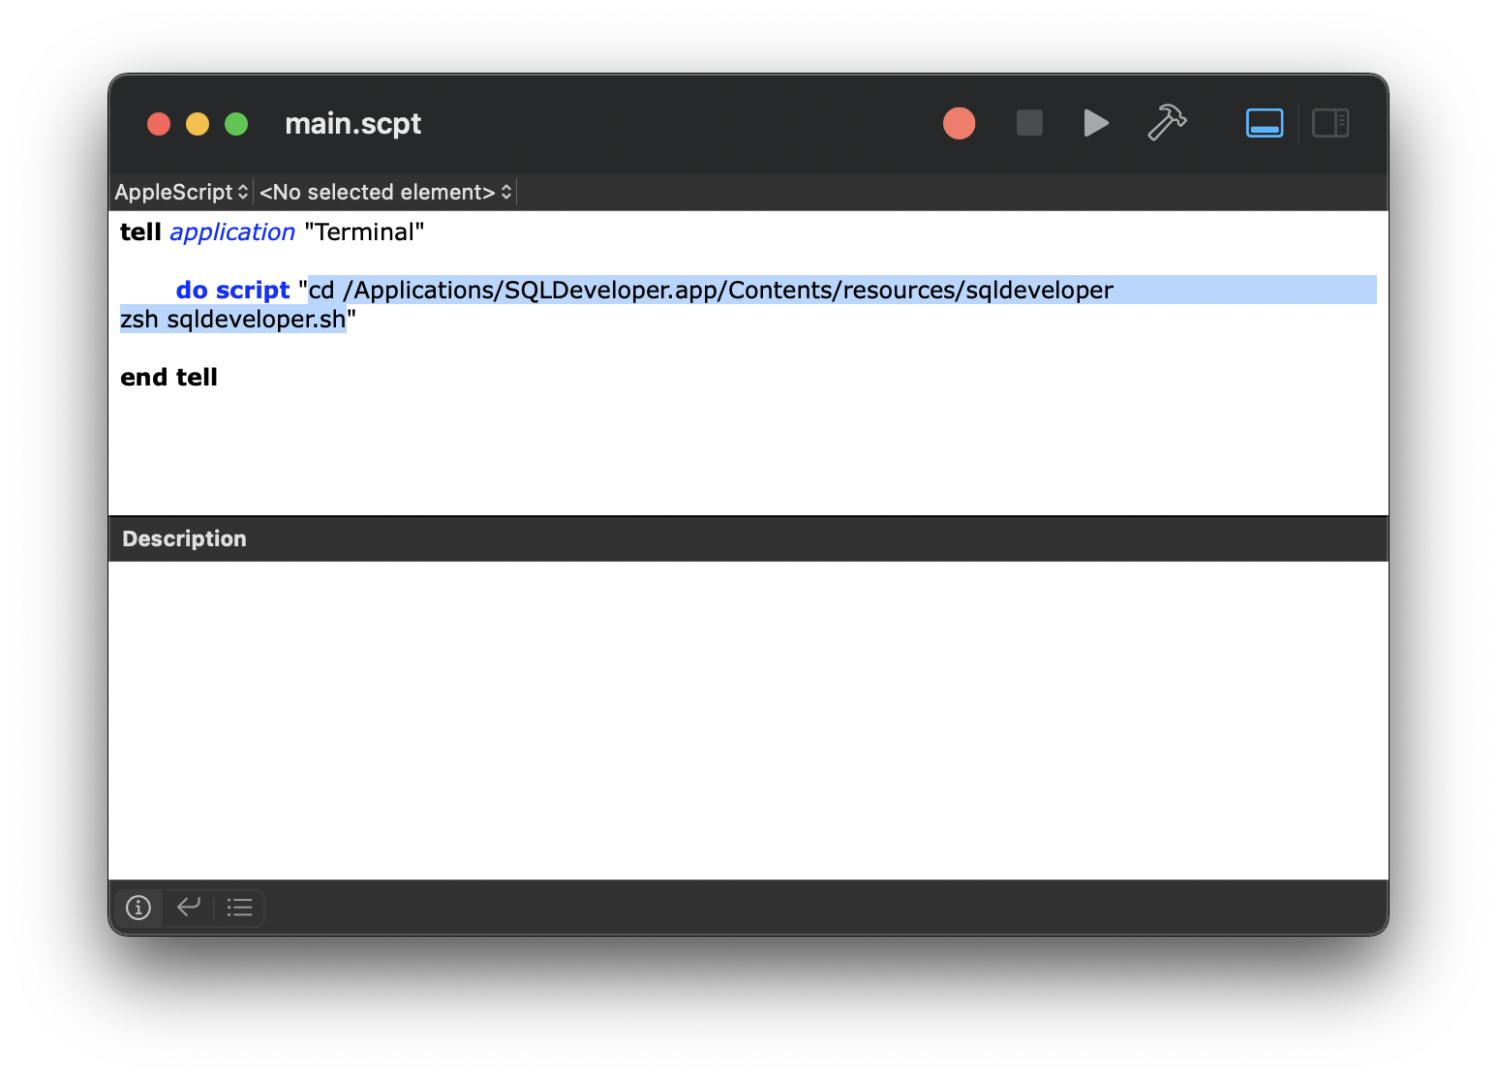Click the 'end tell' line

[168, 378]
